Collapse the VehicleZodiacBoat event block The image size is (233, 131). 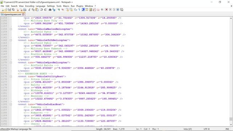[11, 104]
